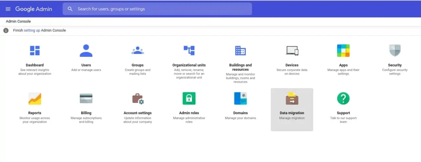Image resolution: width=421 pixels, height=162 pixels.
Task: Open the Security shield icon
Action: pyautogui.click(x=395, y=51)
